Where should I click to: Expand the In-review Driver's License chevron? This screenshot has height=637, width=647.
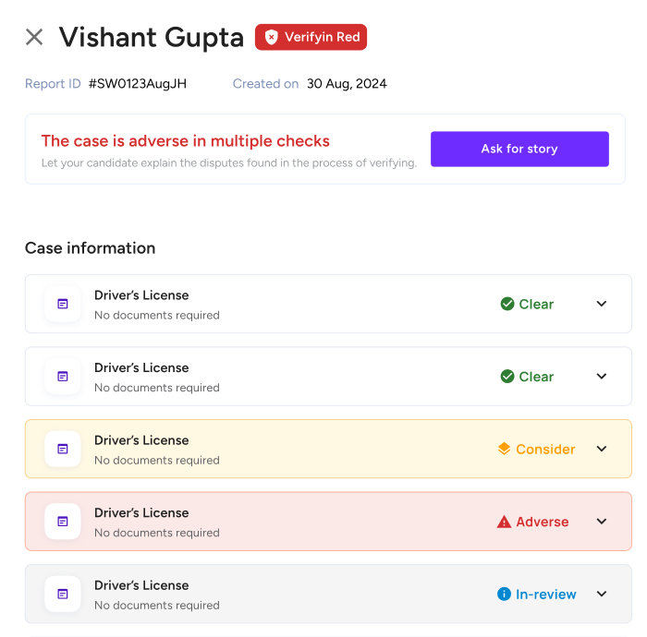(602, 594)
